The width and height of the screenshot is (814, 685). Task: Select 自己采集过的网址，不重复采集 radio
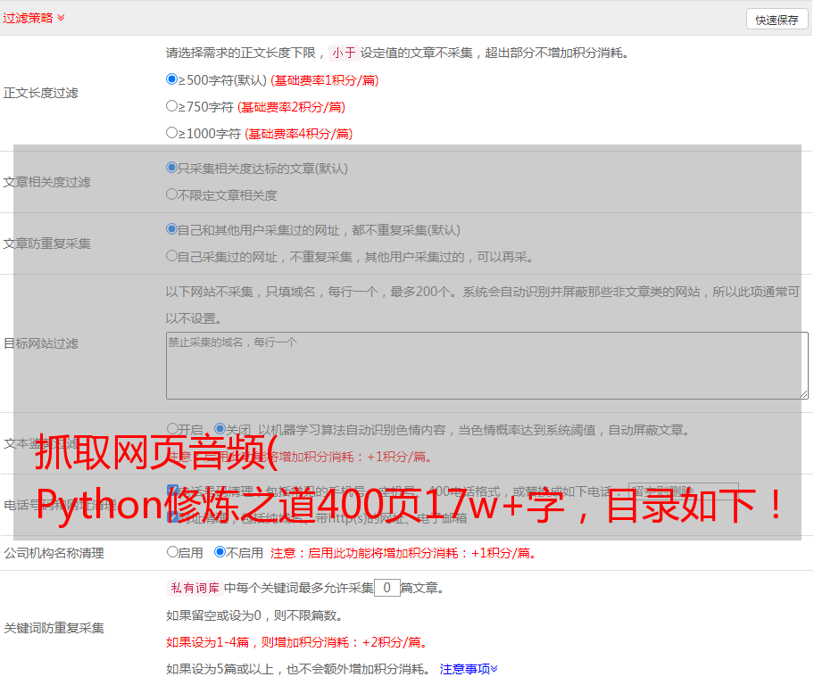pos(171,256)
